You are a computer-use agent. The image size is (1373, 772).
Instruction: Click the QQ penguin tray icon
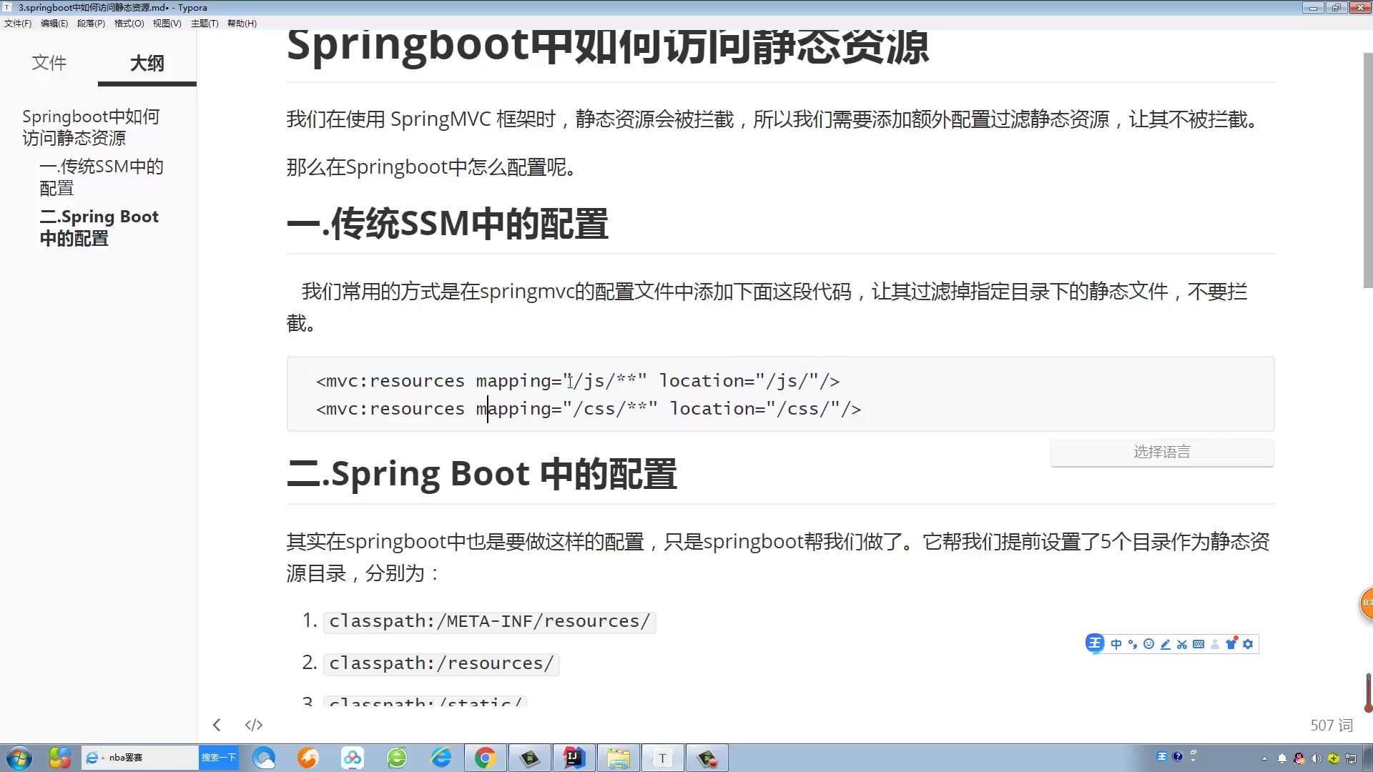pyautogui.click(x=1299, y=758)
